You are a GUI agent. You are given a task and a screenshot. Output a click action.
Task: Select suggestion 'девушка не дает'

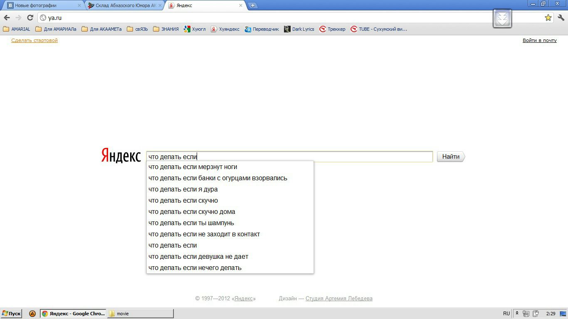230,257
